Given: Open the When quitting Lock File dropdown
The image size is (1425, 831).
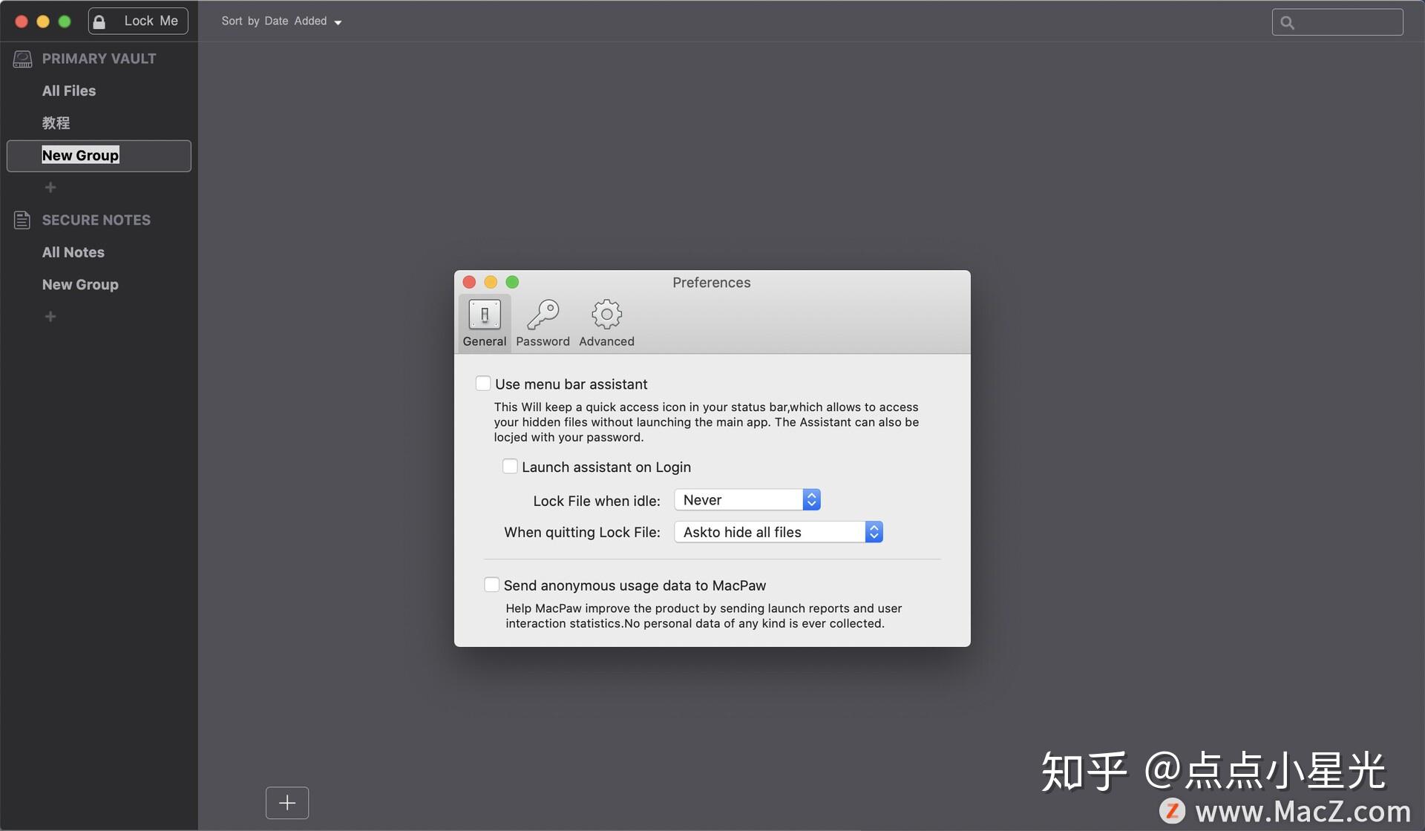Looking at the screenshot, I should (x=779, y=532).
